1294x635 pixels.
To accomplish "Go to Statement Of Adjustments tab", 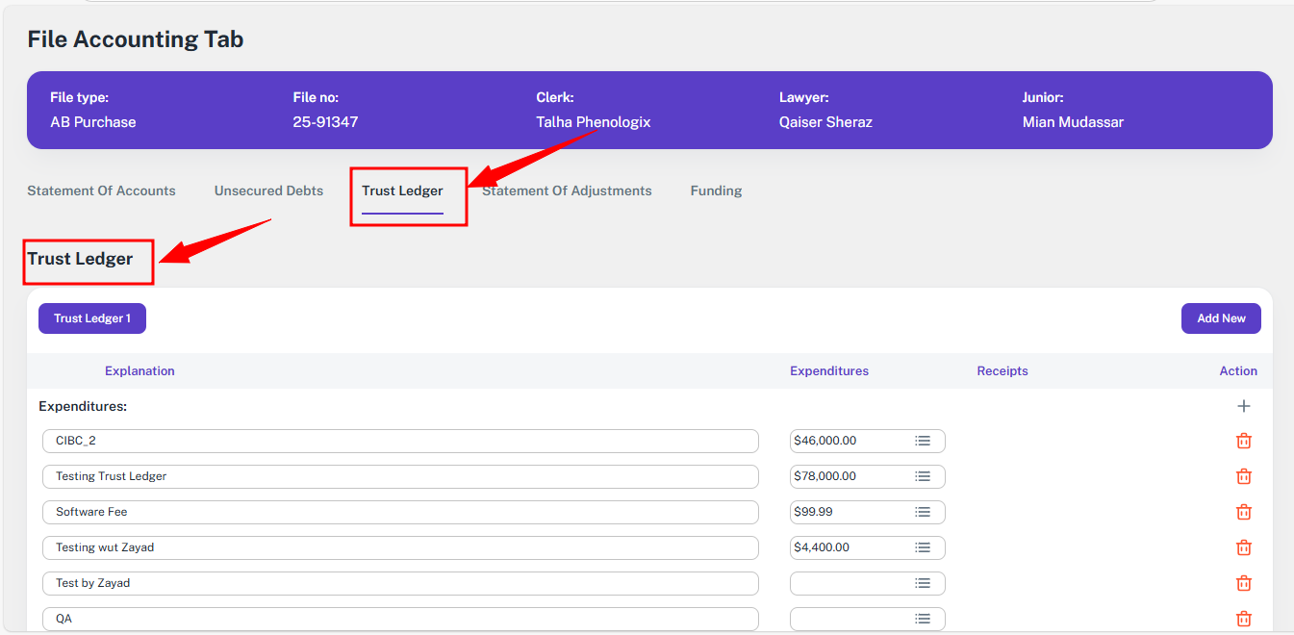I will coord(567,190).
